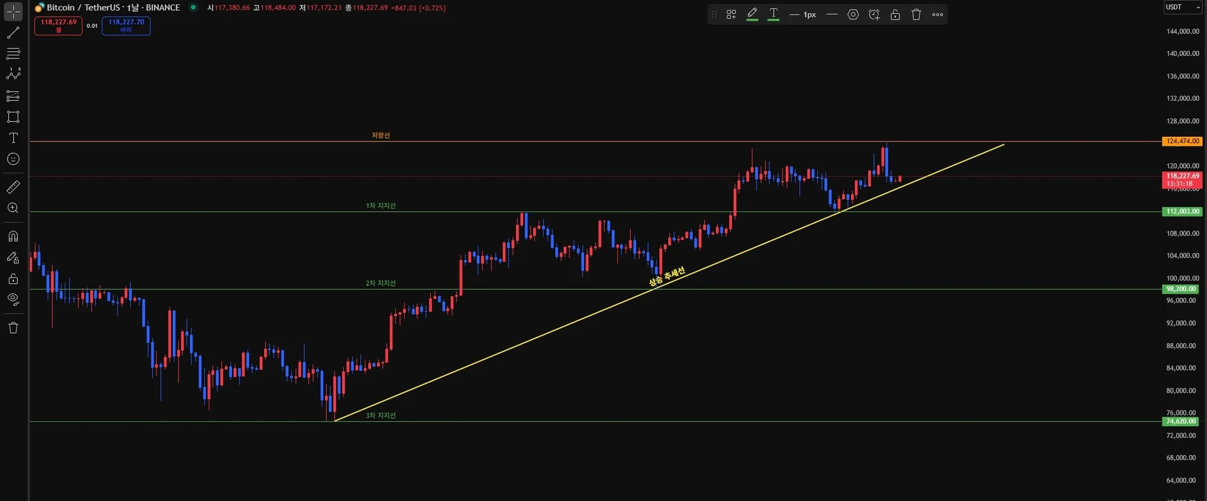Select the ruler measure tool
Viewport: 1207px width, 501px height.
coord(13,187)
